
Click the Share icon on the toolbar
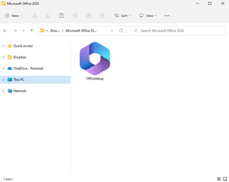click(89, 15)
